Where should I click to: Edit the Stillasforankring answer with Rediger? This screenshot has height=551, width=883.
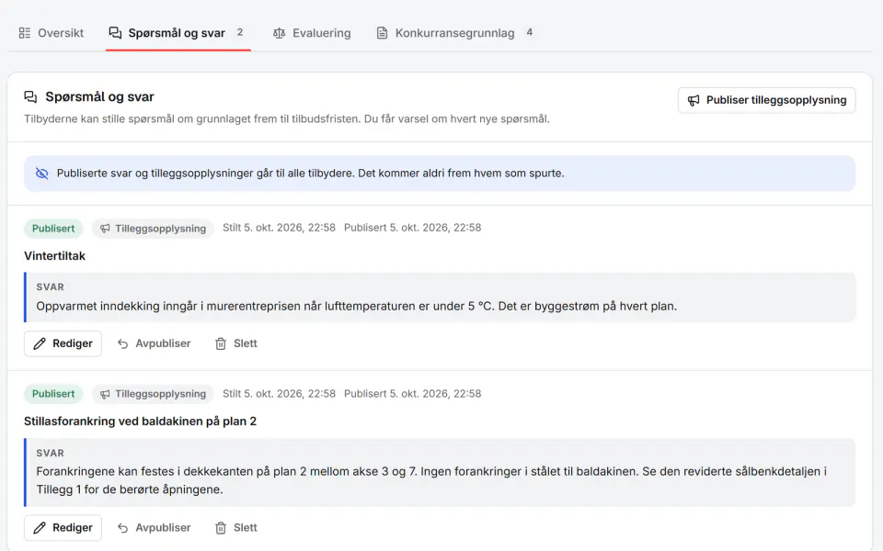(63, 528)
